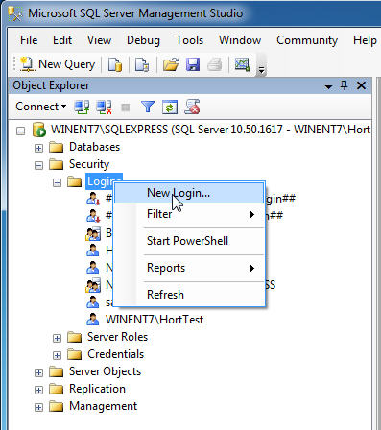Expand the Server Roles node
The width and height of the screenshot is (381, 430).
[57, 338]
